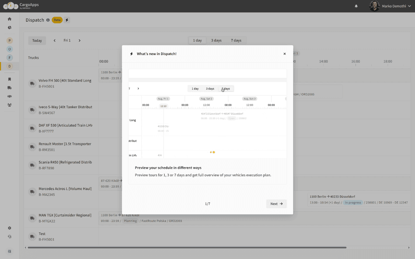Open the notifications bell
This screenshot has width=415, height=259.
[356, 6]
